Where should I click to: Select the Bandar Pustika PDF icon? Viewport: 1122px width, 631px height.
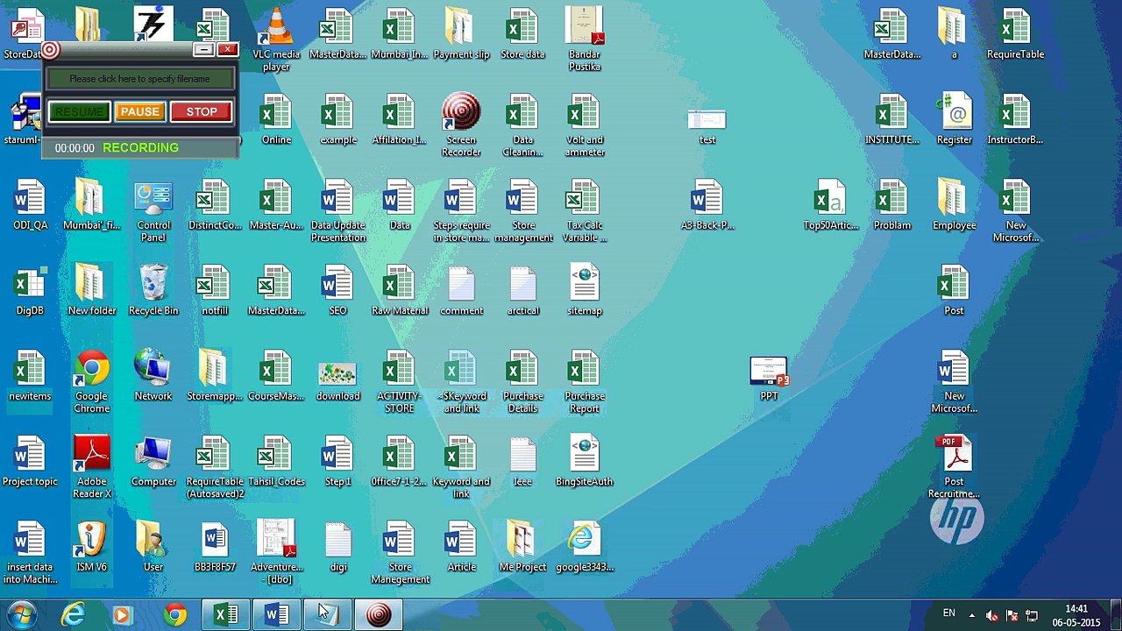[x=585, y=40]
